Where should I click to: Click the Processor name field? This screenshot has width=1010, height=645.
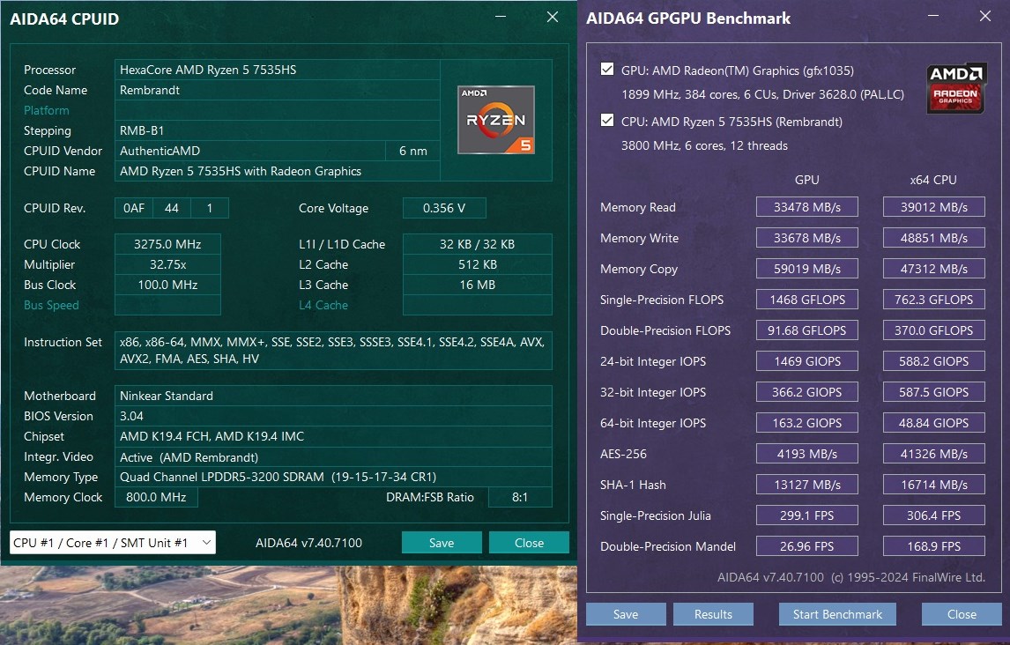278,70
